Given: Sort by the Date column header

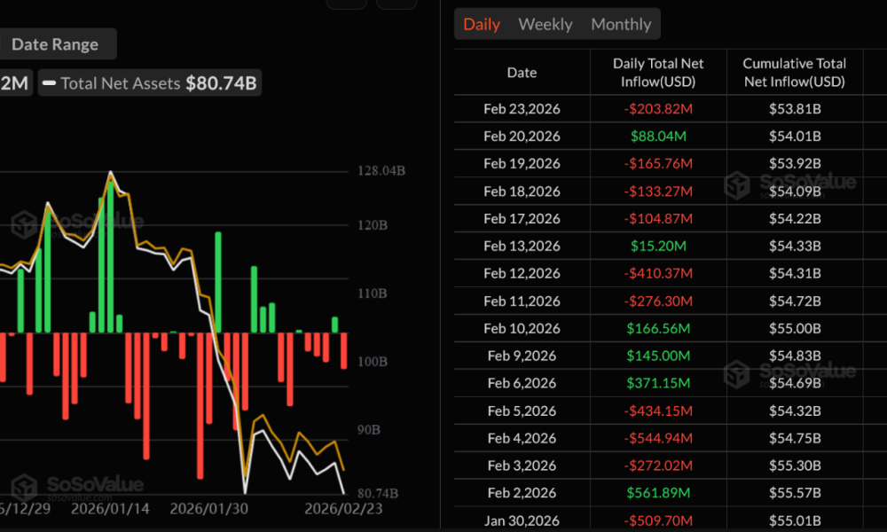Looking at the screenshot, I should click(x=522, y=72).
